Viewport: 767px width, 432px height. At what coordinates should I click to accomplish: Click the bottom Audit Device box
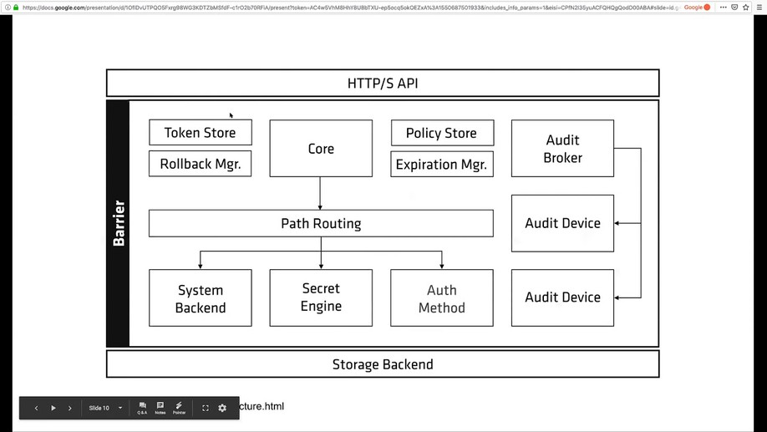pos(562,297)
